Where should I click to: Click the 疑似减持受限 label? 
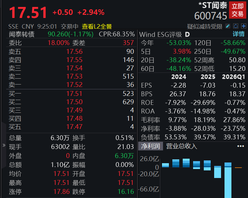(205, 27)
